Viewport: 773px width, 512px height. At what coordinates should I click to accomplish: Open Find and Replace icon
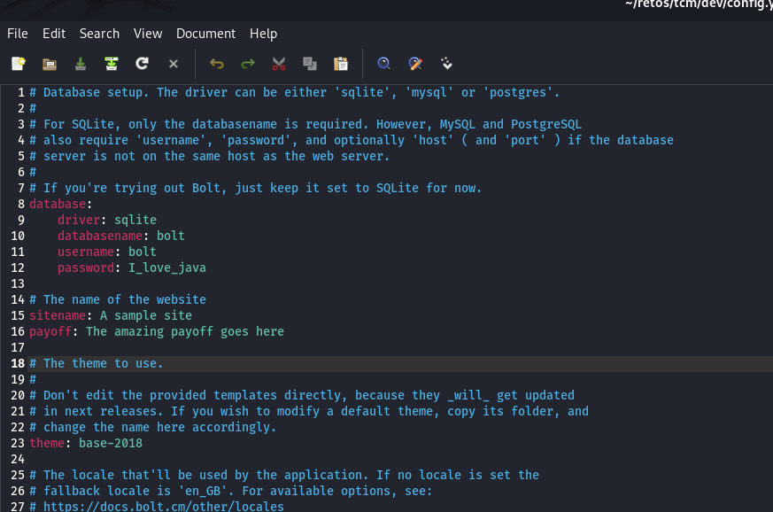[x=415, y=64]
